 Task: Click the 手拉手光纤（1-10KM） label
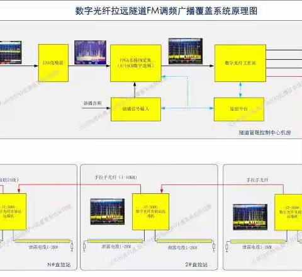click(116, 178)
